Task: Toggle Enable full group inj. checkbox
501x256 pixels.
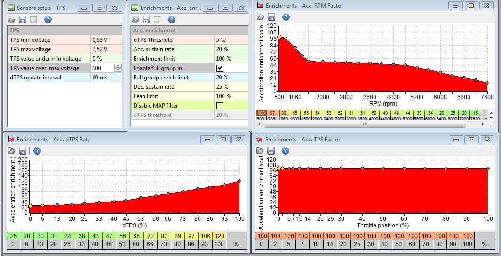Action: click(220, 68)
